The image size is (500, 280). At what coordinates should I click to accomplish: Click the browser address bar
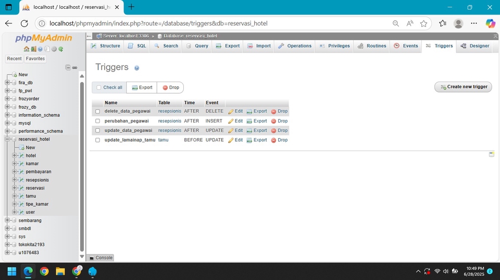[x=219, y=23]
